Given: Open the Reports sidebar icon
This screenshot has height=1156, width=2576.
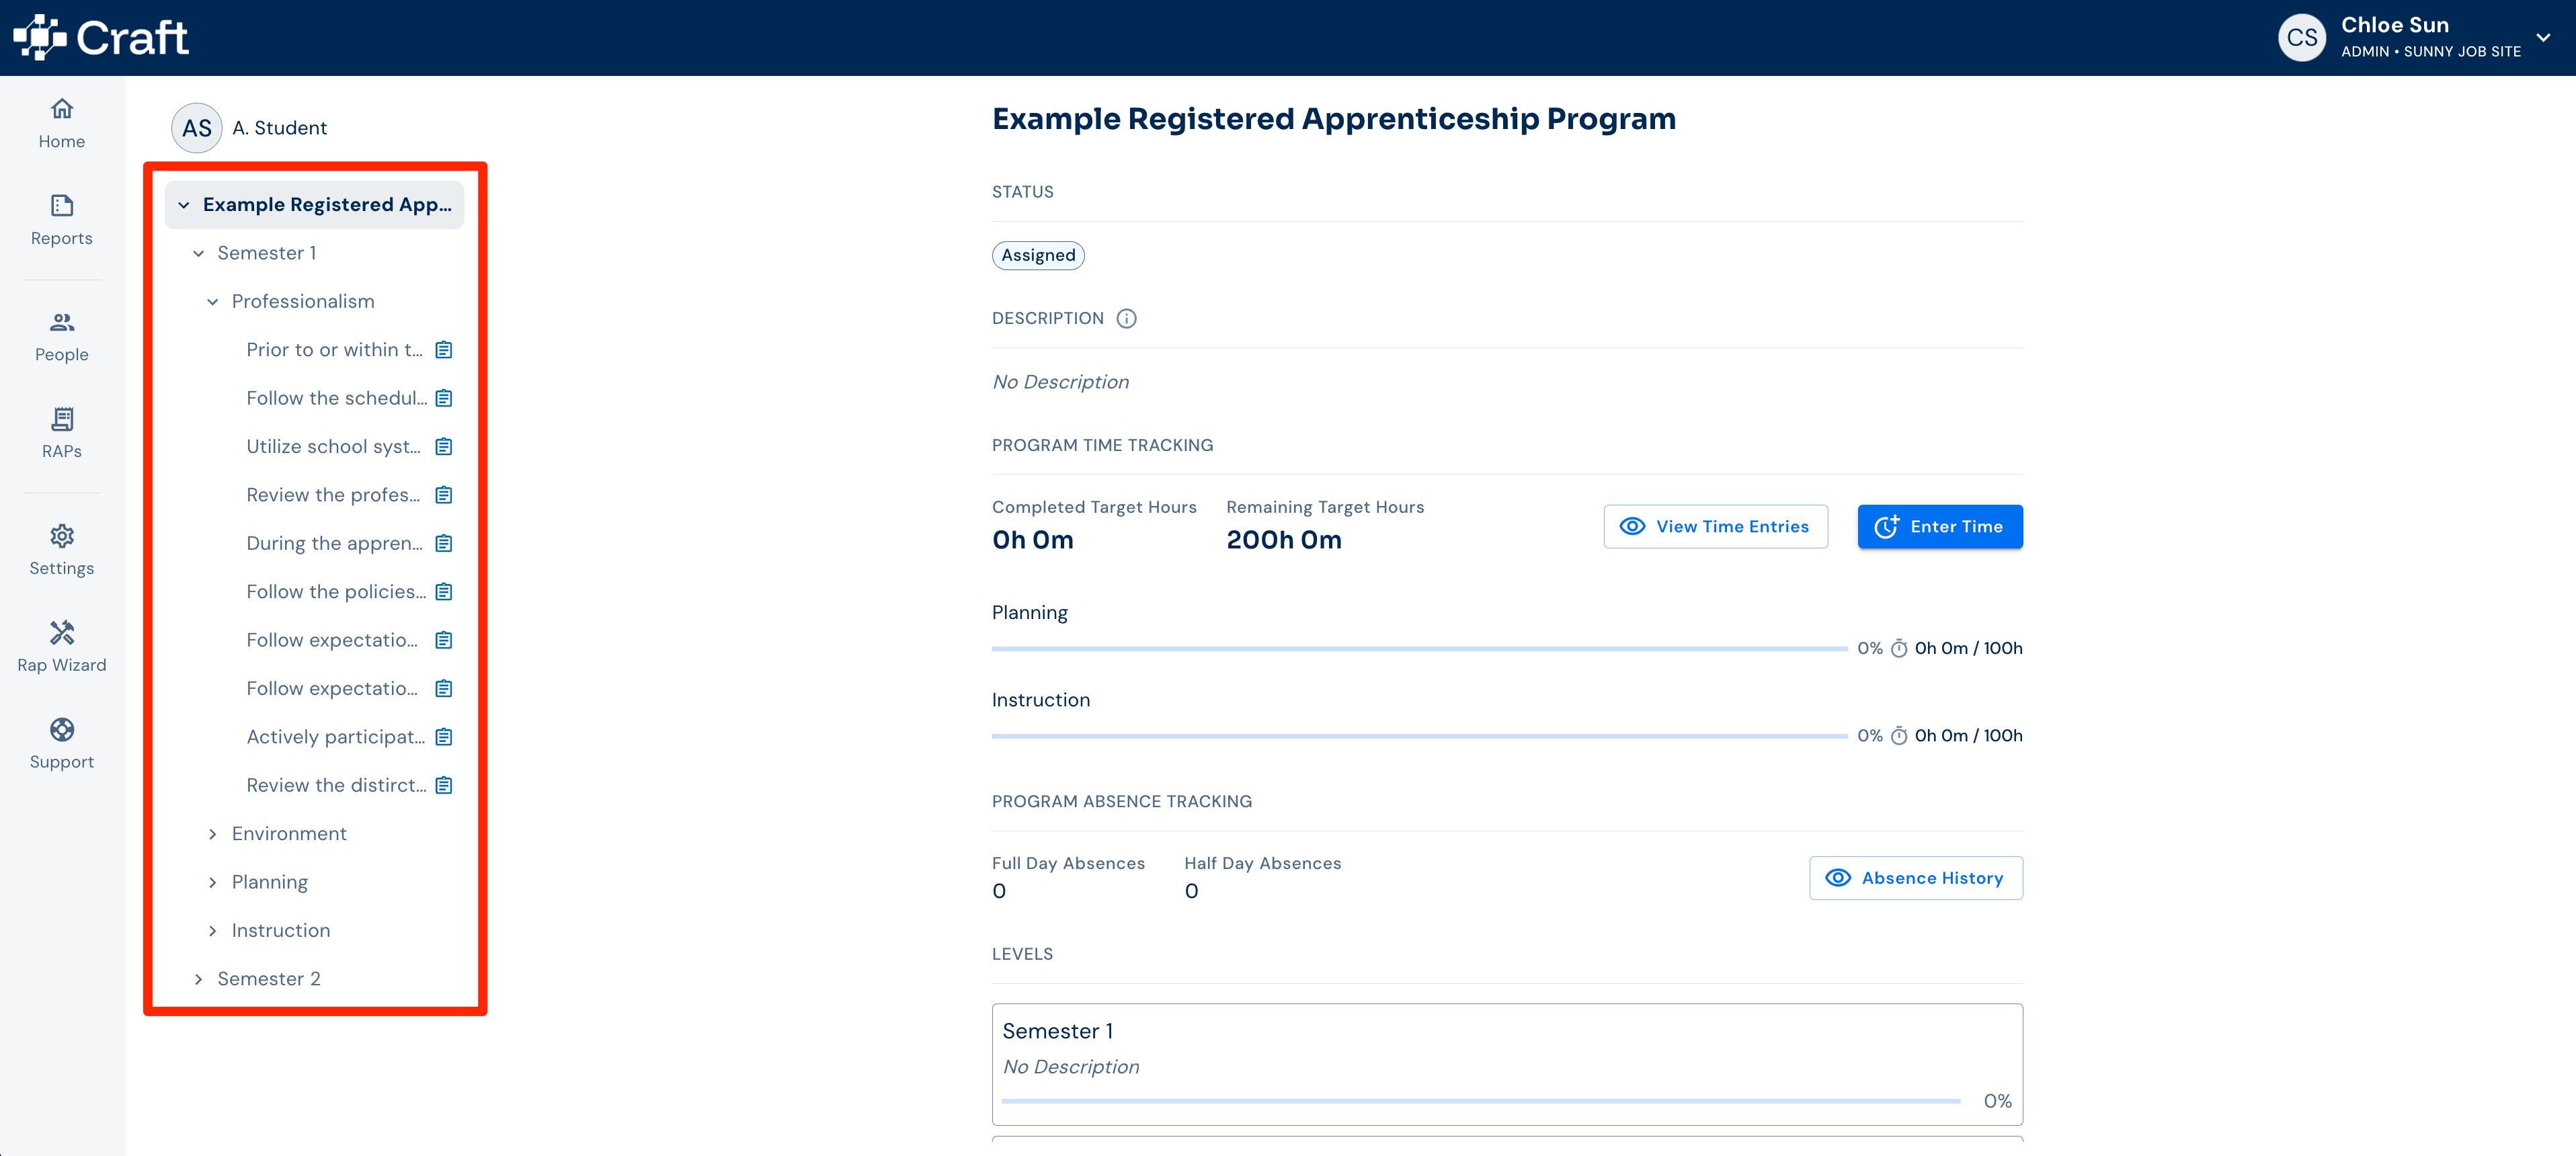Looking at the screenshot, I should 62,206.
